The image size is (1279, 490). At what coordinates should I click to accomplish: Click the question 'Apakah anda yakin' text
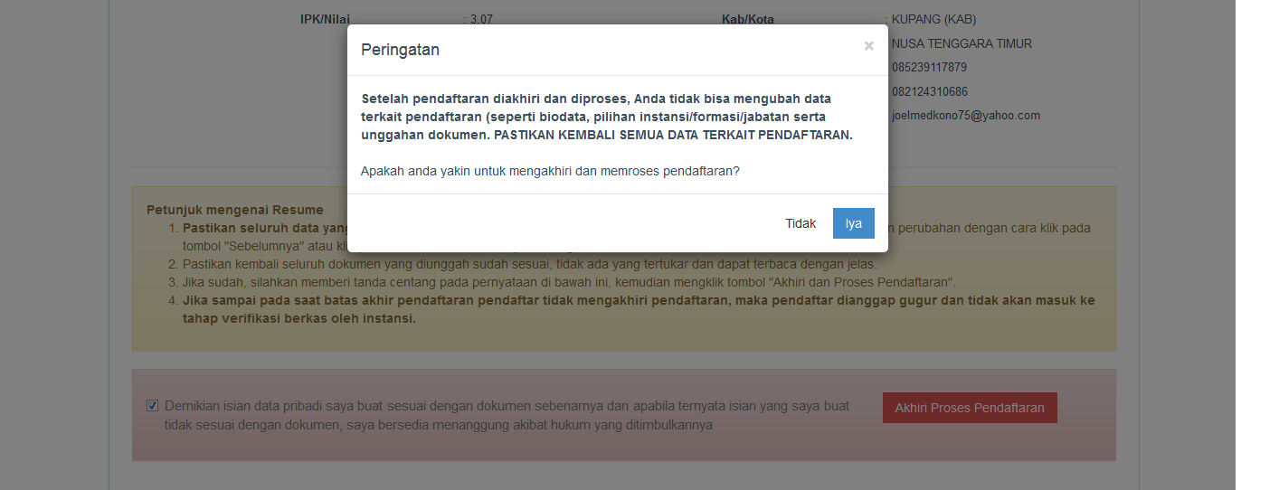pos(549,170)
